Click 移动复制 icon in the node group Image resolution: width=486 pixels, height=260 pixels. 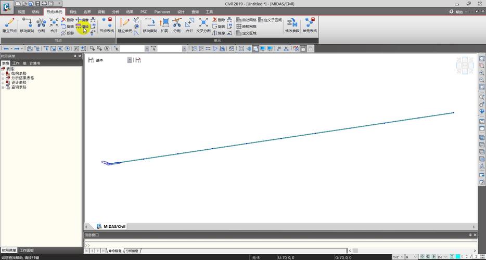(27, 25)
